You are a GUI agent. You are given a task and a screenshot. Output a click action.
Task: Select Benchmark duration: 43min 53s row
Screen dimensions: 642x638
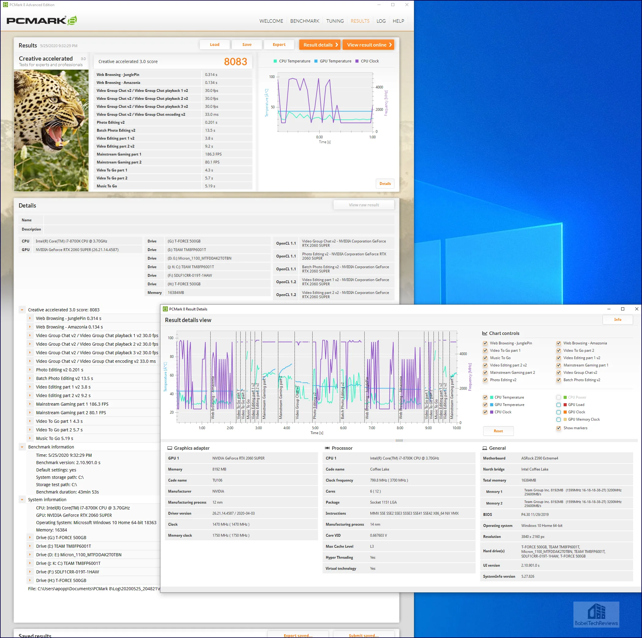[67, 492]
